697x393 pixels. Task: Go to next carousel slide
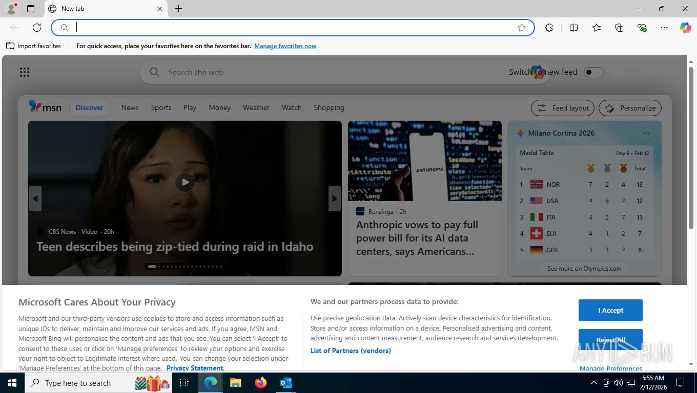334,199
